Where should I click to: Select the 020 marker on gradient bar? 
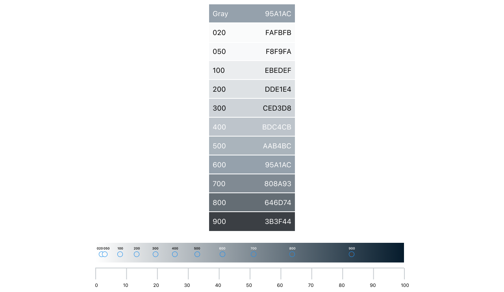coord(101,254)
